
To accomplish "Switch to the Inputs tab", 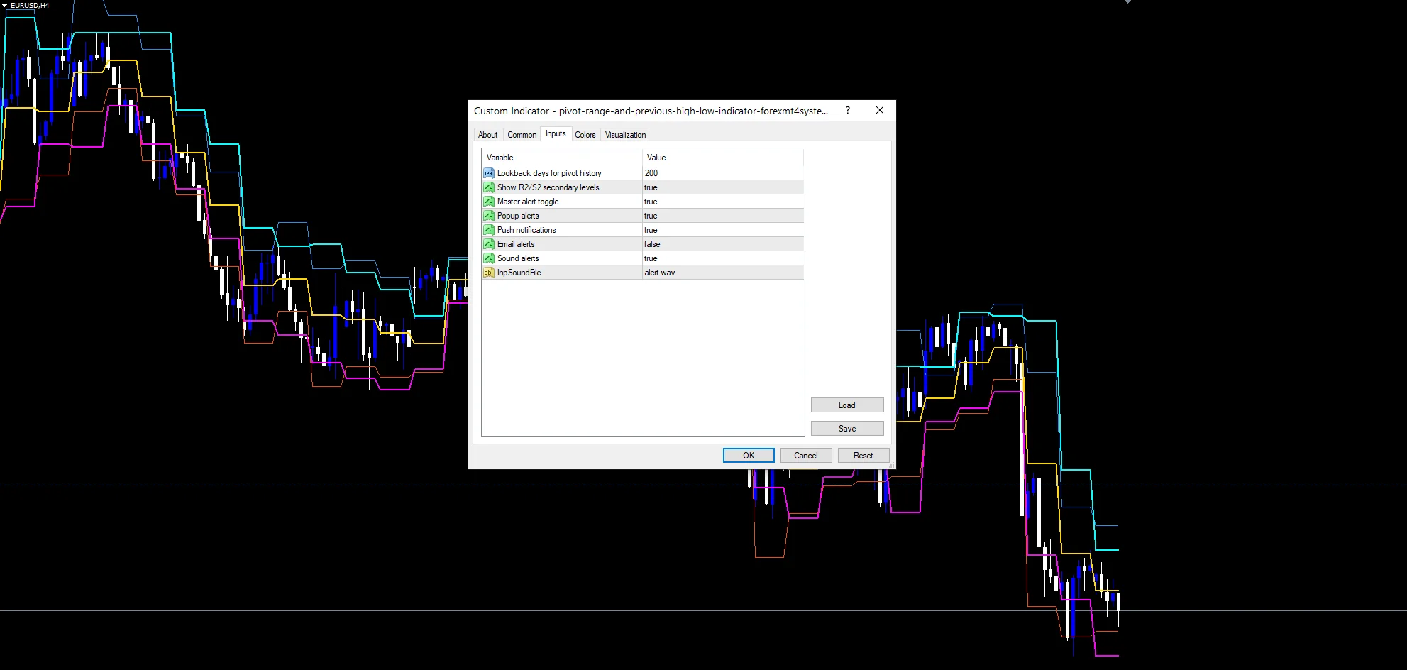I will click(x=556, y=133).
